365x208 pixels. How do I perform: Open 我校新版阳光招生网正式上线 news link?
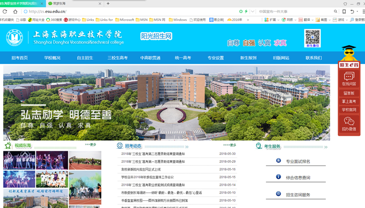(141, 169)
